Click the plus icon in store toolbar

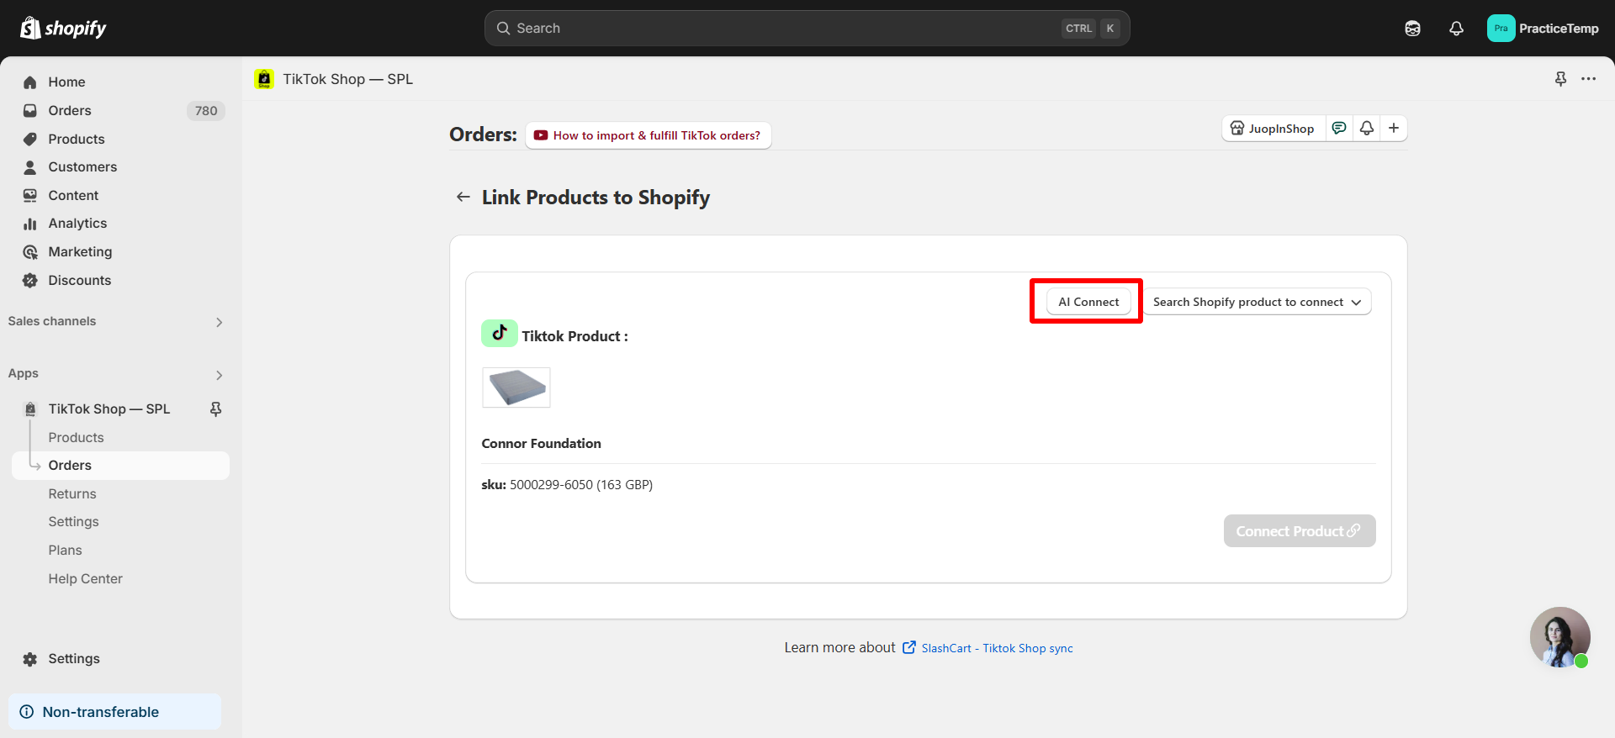click(x=1394, y=128)
